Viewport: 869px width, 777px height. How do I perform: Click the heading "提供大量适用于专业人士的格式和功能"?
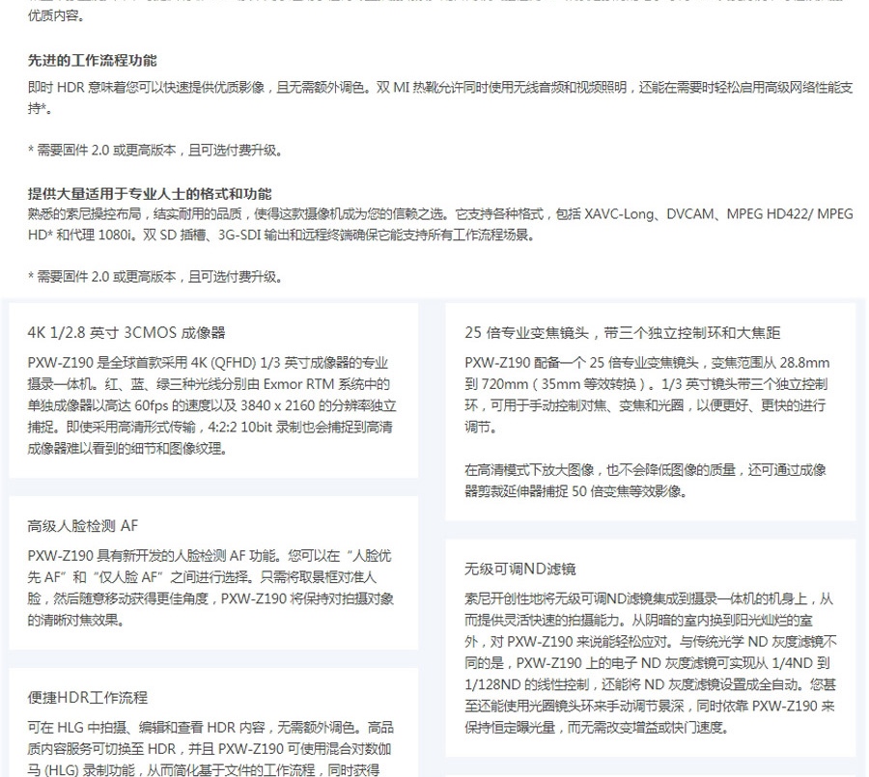point(150,193)
